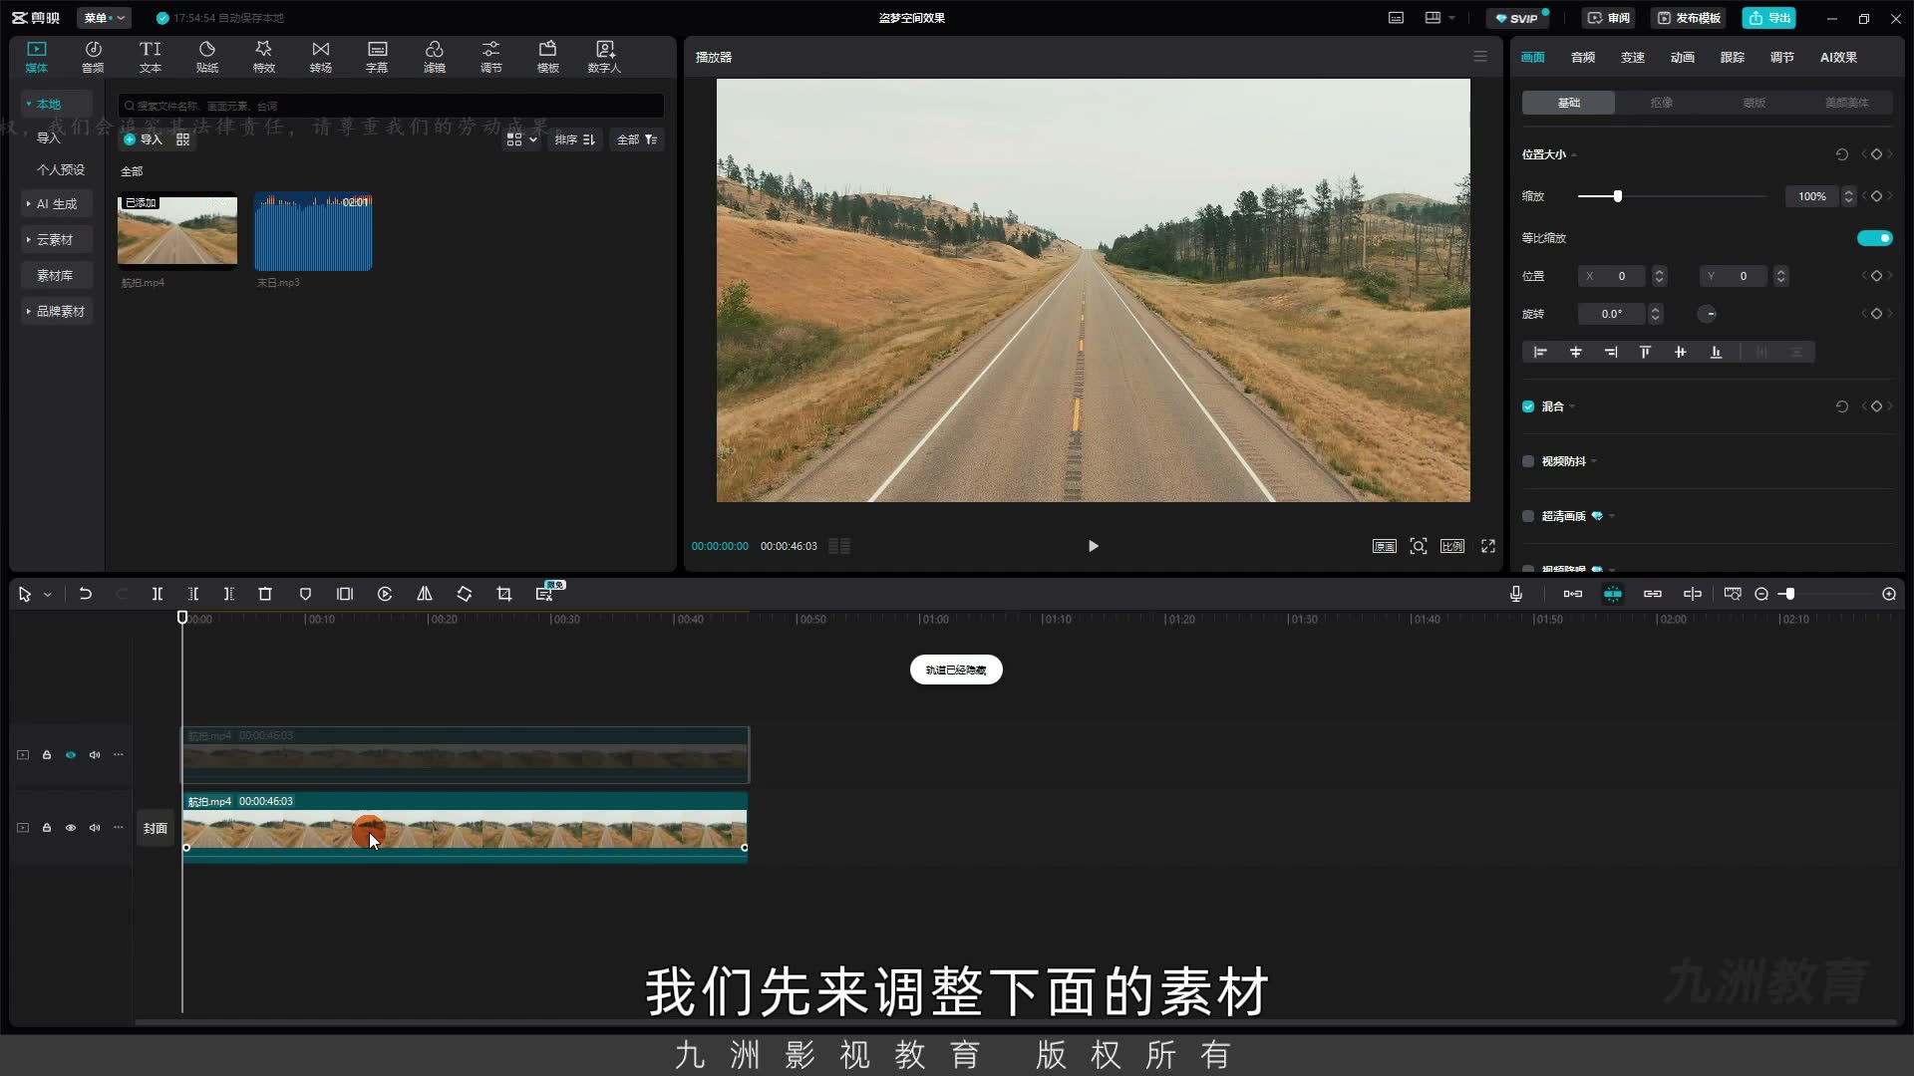Enable the 视频防抖 stabilization checkbox
The image size is (1914, 1076).
(1528, 461)
